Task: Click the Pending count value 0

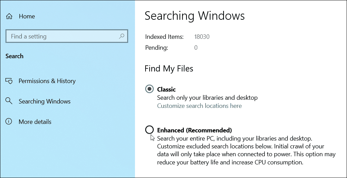Action: pos(196,48)
